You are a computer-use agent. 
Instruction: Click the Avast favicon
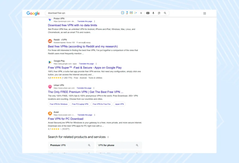(x=50, y=113)
